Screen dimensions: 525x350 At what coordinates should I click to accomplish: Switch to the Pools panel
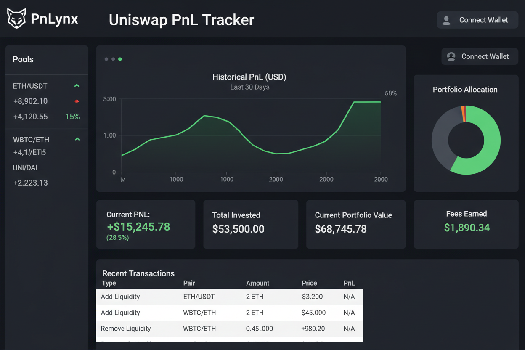(23, 59)
